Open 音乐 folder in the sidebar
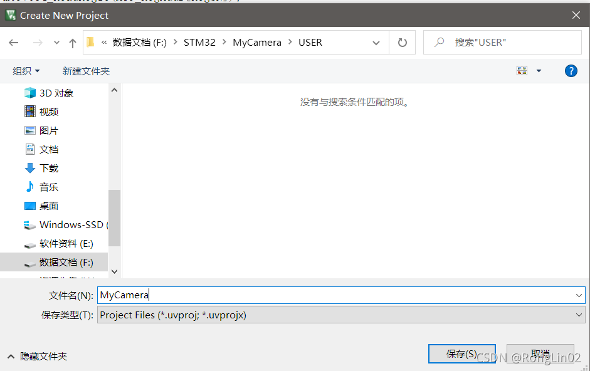Viewport: 590px width, 371px height. (49, 187)
